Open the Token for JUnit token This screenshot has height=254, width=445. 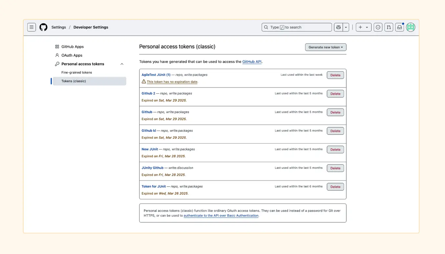pyautogui.click(x=154, y=186)
